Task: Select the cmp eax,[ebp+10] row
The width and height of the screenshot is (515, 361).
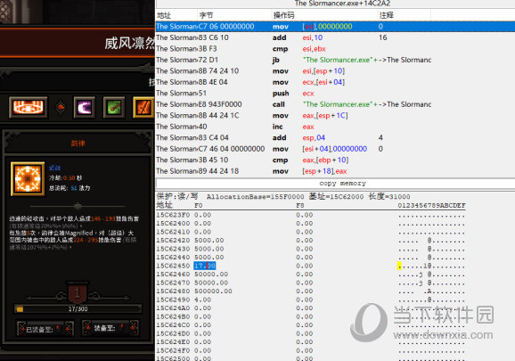Action: coord(335,160)
